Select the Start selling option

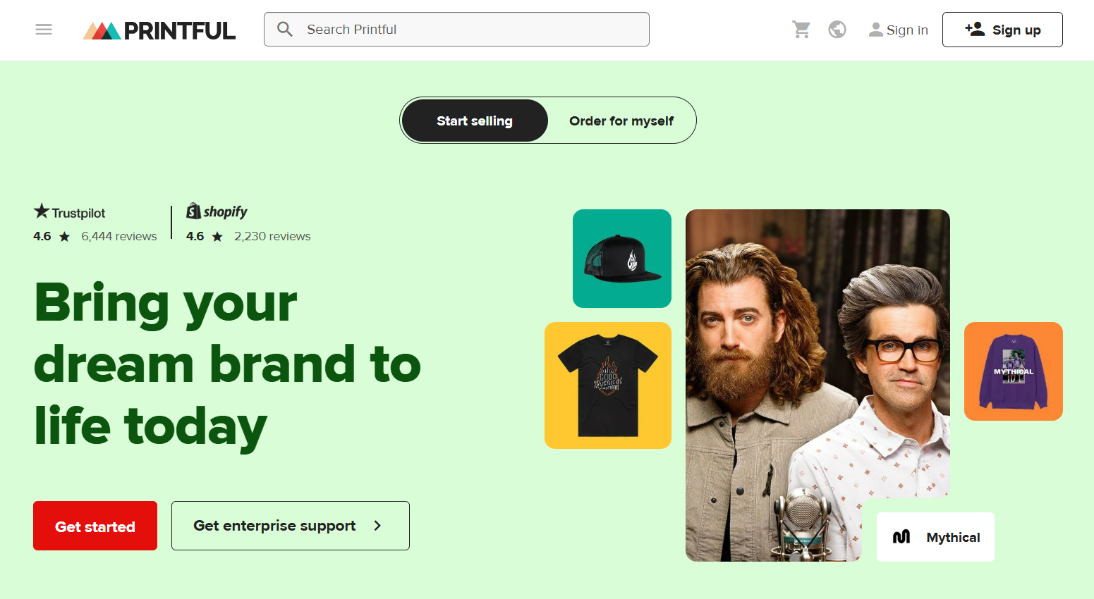pos(474,120)
